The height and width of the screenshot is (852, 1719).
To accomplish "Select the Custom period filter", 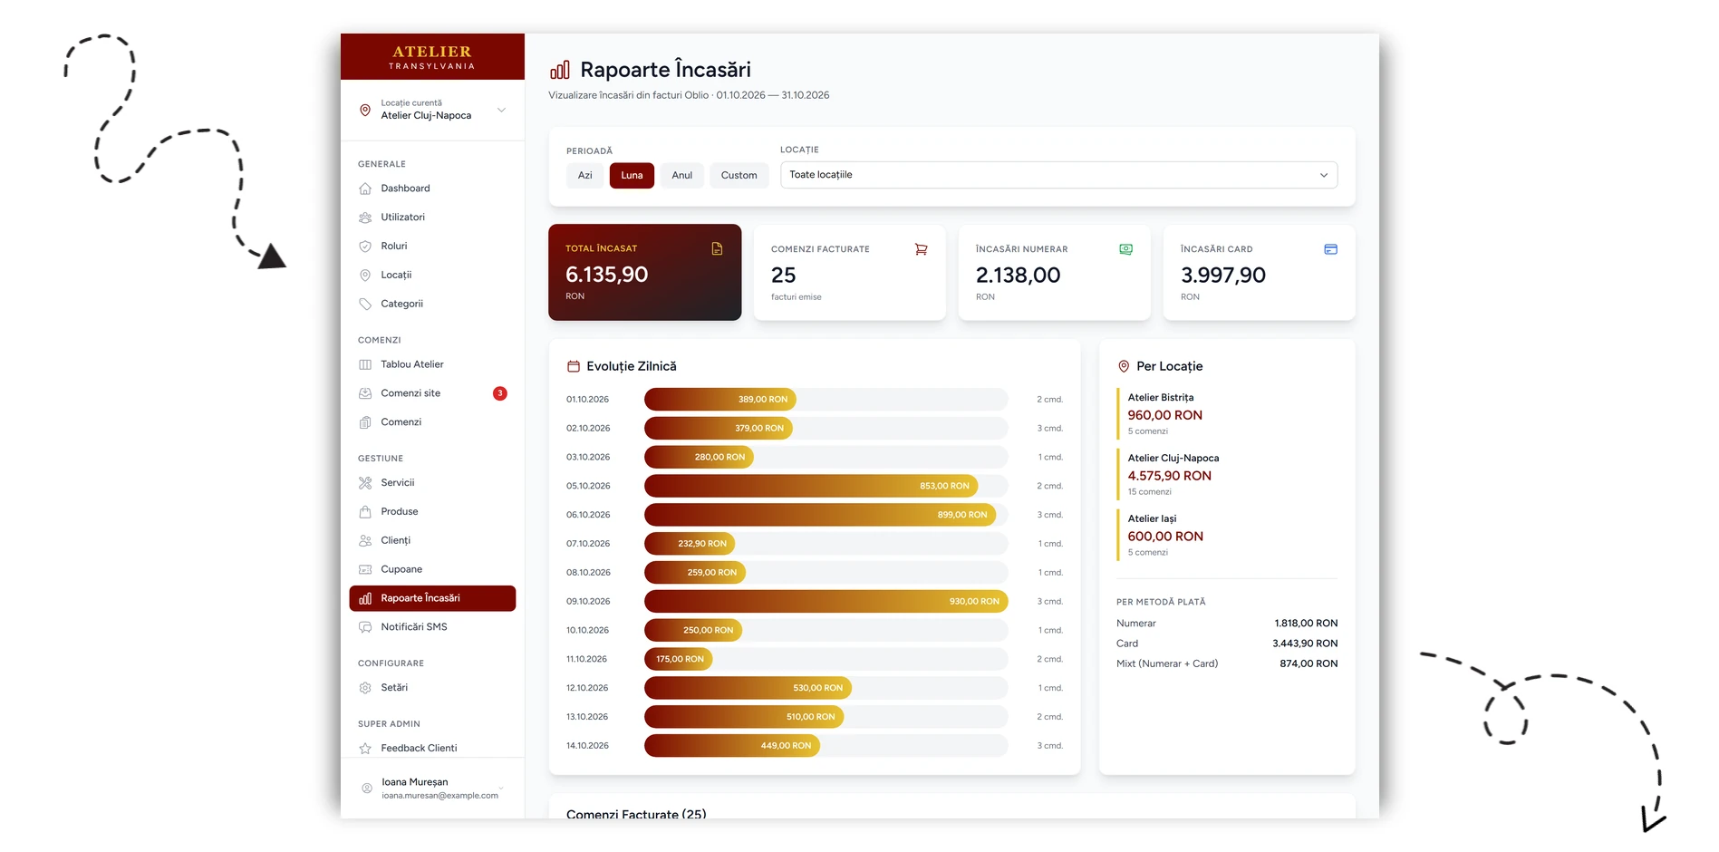I will tap(739, 175).
